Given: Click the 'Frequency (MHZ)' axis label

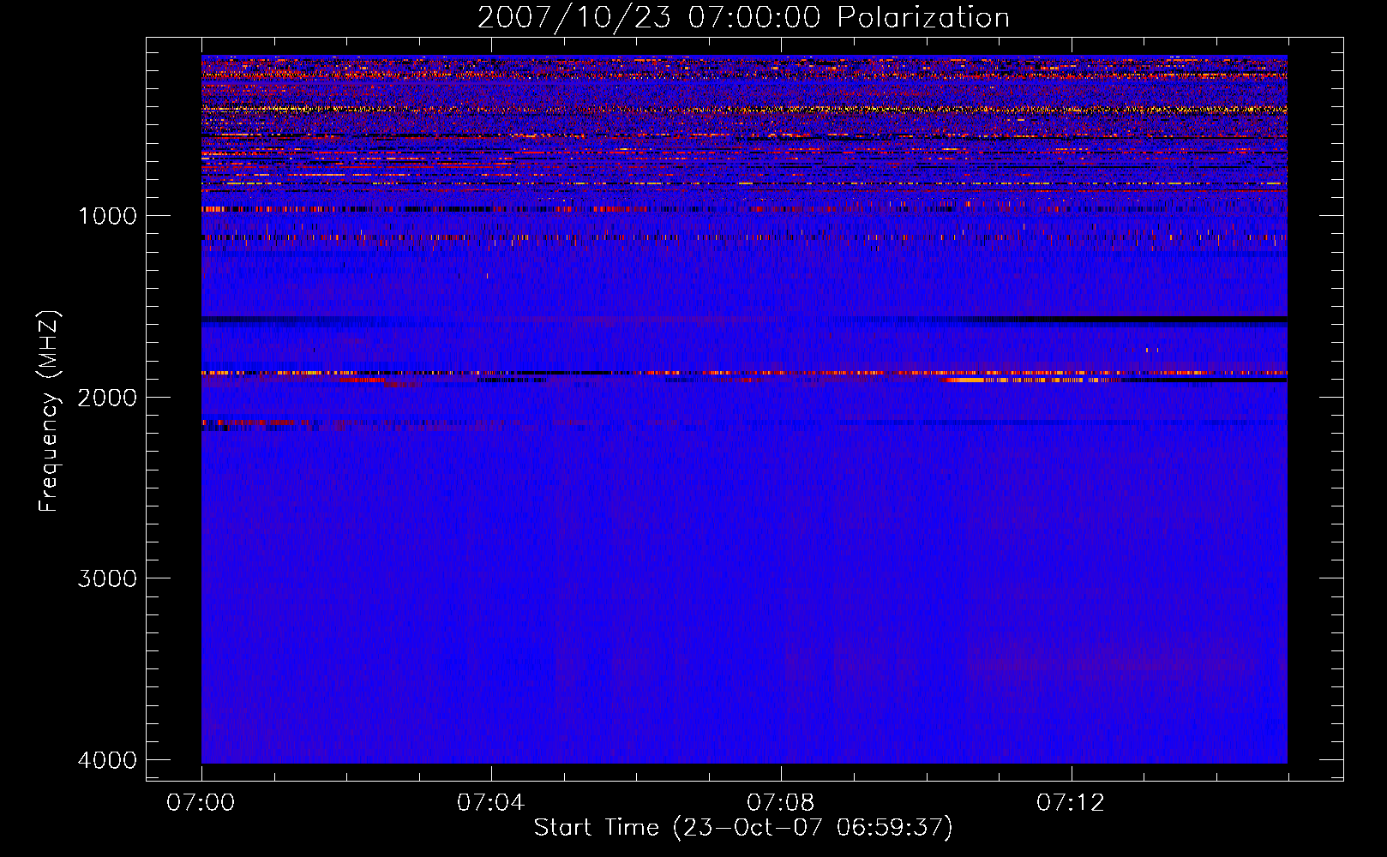Looking at the screenshot, I should [49, 411].
